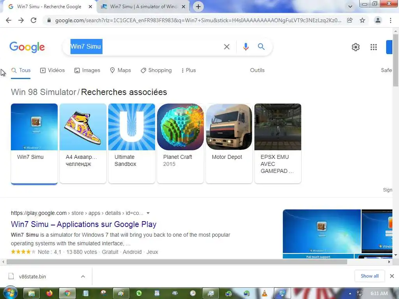
Task: Open the v86state.bin downloaded file
Action: [32, 276]
